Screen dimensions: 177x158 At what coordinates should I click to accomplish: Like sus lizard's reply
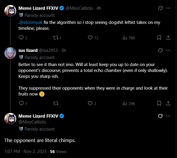pos(90,103)
